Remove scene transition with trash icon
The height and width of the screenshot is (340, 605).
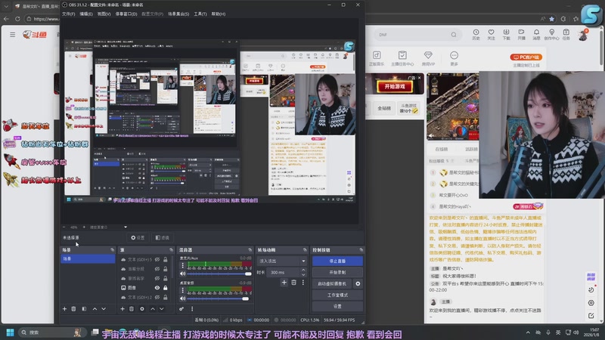293,283
